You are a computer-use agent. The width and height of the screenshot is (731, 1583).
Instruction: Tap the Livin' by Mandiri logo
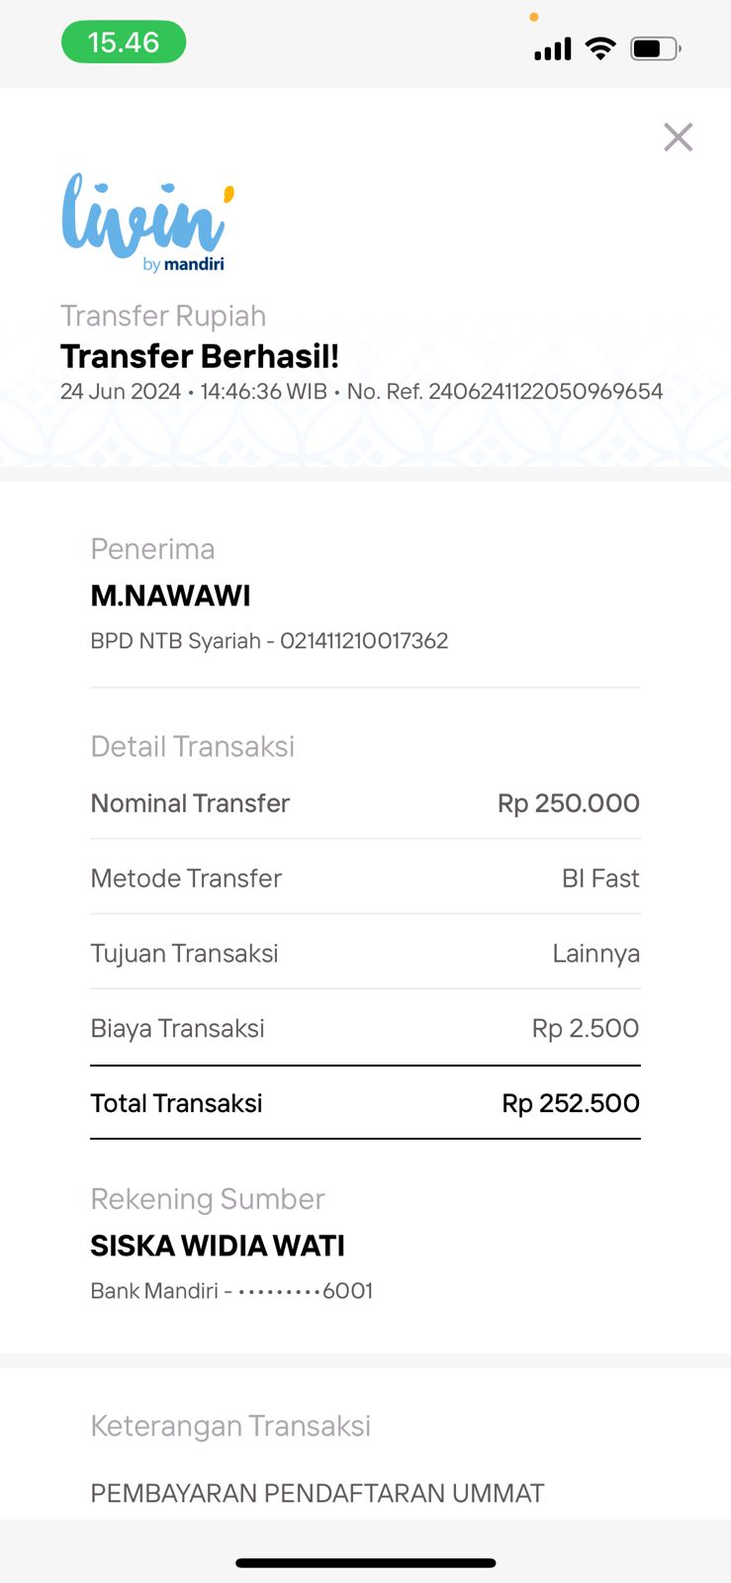(146, 223)
